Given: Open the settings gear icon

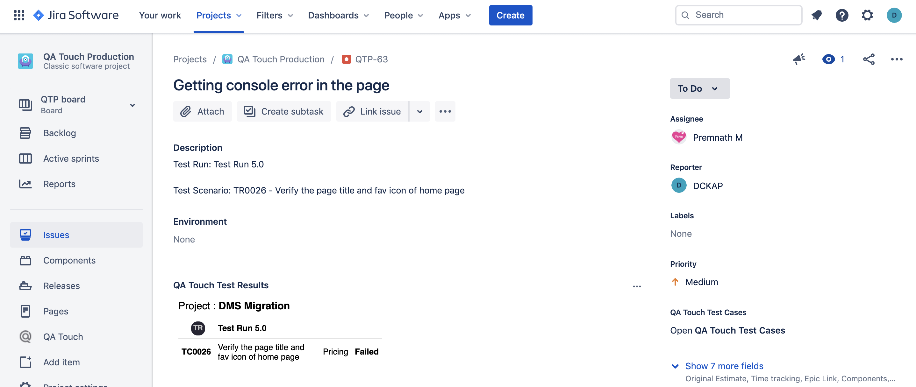Looking at the screenshot, I should pyautogui.click(x=867, y=15).
